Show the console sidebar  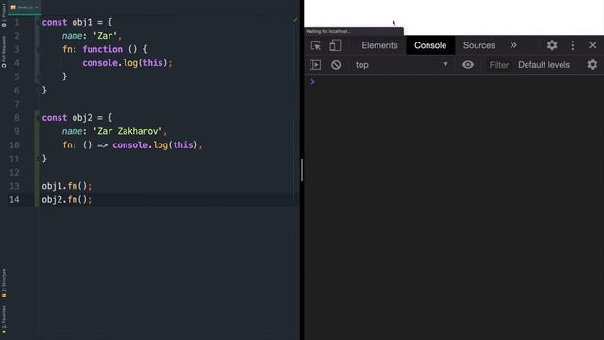pyautogui.click(x=315, y=65)
